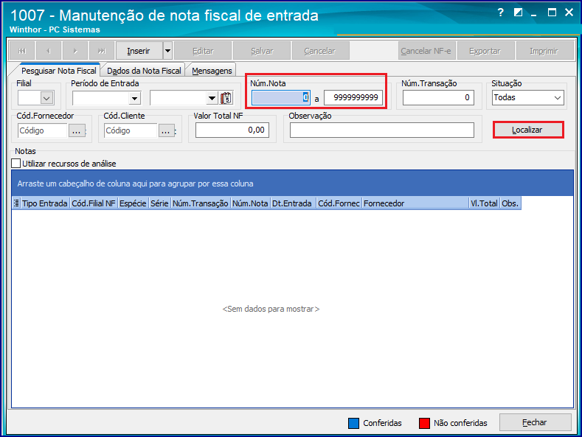
Task: Sort by Série column header
Action: click(x=159, y=203)
